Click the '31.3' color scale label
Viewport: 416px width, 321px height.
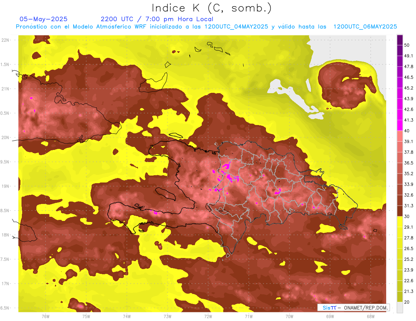tap(409, 206)
